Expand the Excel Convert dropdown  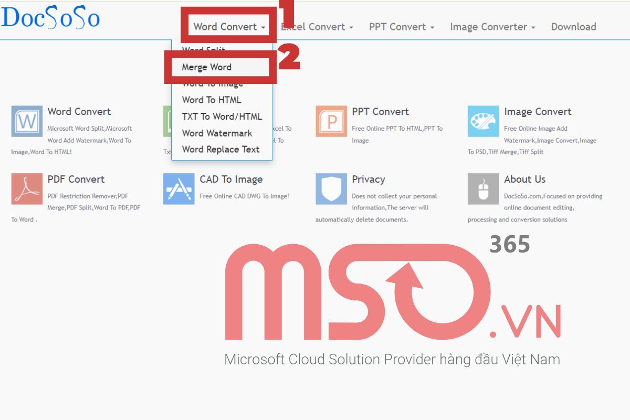tap(317, 27)
